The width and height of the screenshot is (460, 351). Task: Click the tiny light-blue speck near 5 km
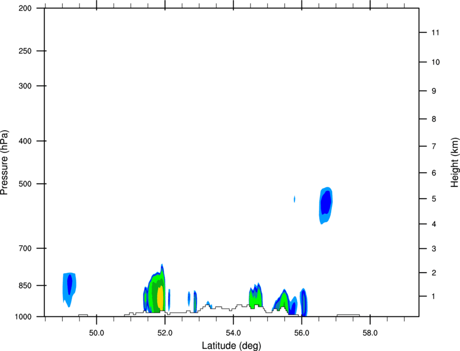coord(294,199)
